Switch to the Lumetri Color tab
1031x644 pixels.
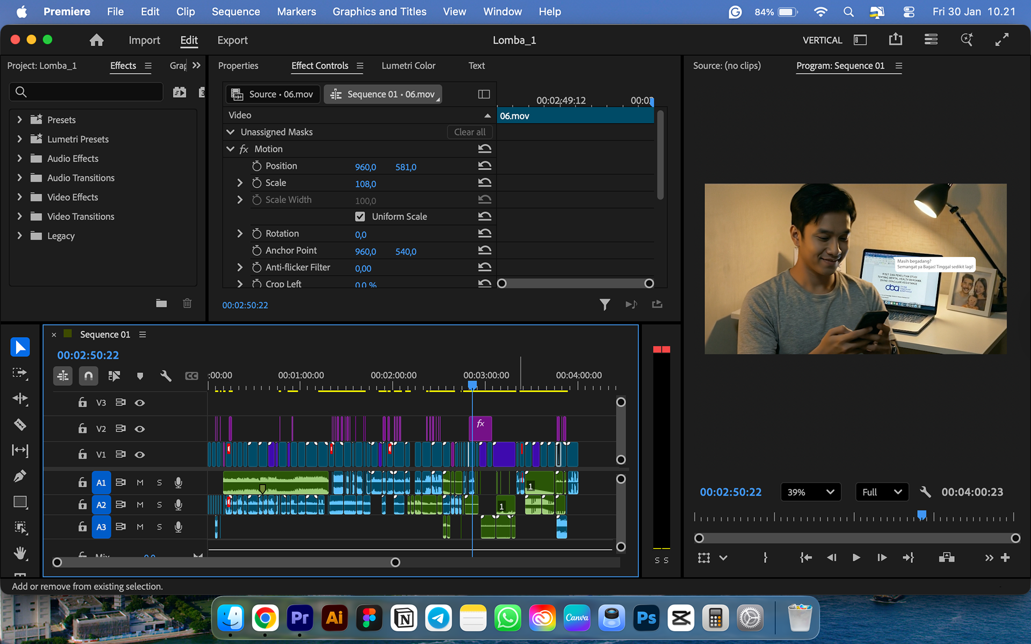(x=408, y=65)
